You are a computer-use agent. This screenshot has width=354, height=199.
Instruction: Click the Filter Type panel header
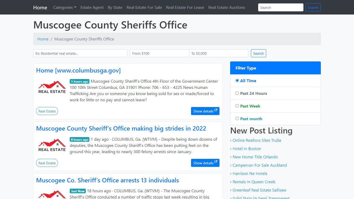click(275, 68)
